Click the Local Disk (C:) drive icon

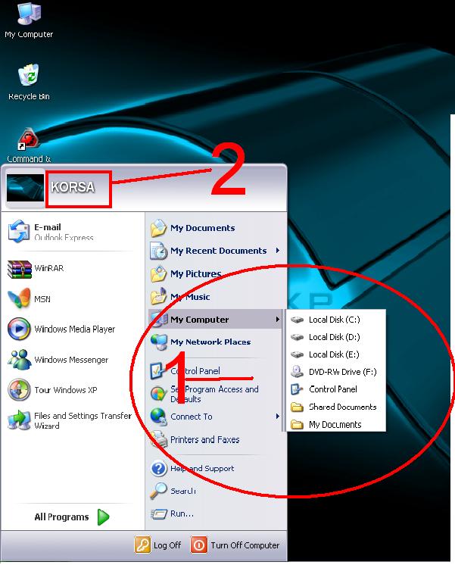(x=298, y=320)
